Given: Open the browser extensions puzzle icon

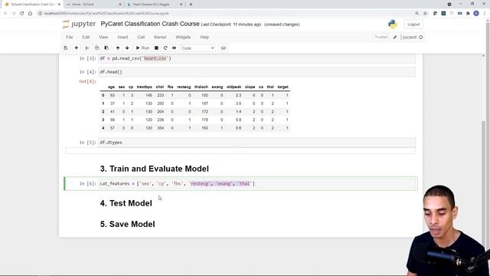Looking at the screenshot, I should 468,13.
